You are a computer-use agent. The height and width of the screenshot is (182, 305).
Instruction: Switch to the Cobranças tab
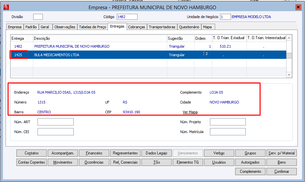(x=137, y=27)
